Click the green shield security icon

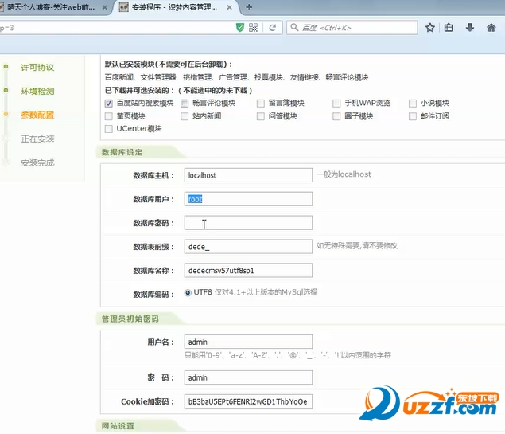click(x=240, y=28)
